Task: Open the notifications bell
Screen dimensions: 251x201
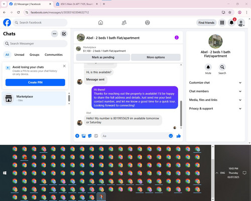Action: 231,23
